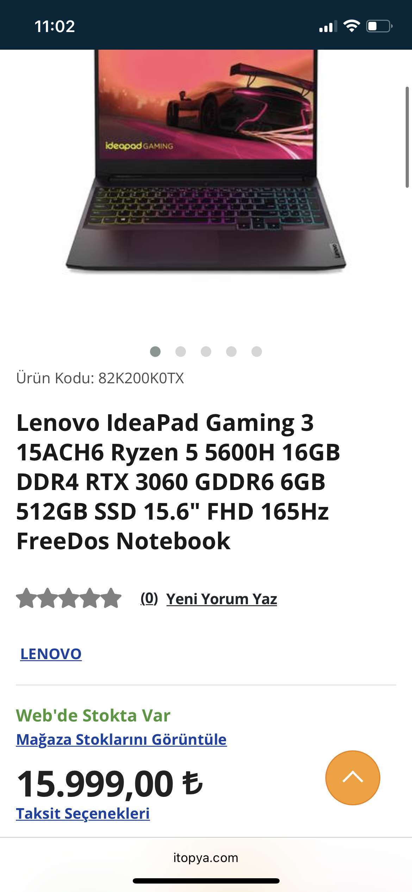The height and width of the screenshot is (892, 412).
Task: Select the fourth image carousel dot
Action: tap(231, 351)
